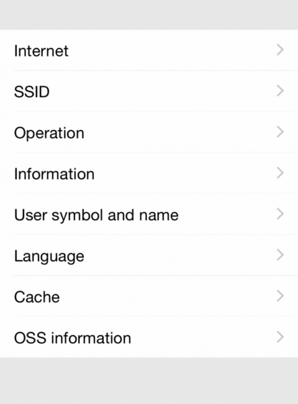Open the Language settings row
Viewport: 298px width, 404px height.
(149, 255)
